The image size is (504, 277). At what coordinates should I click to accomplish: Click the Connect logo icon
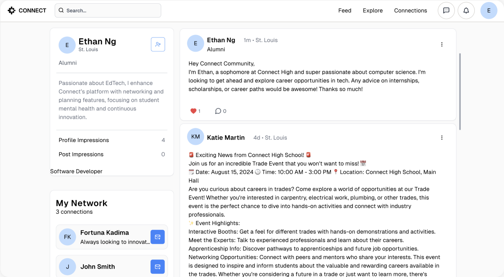click(x=12, y=10)
